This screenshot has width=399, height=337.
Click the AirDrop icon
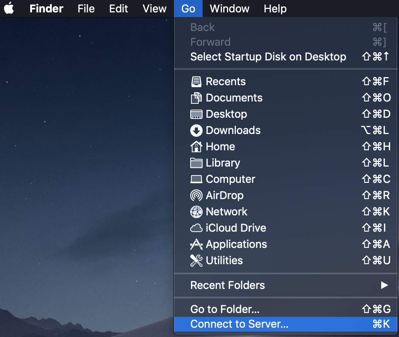[196, 196]
